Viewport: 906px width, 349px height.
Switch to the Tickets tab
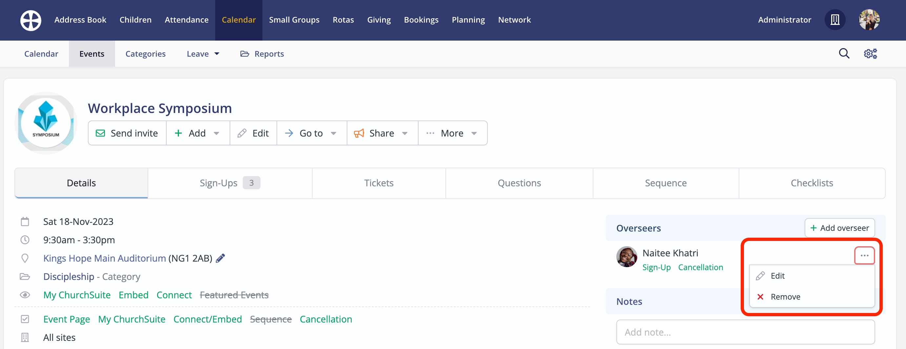coord(379,183)
